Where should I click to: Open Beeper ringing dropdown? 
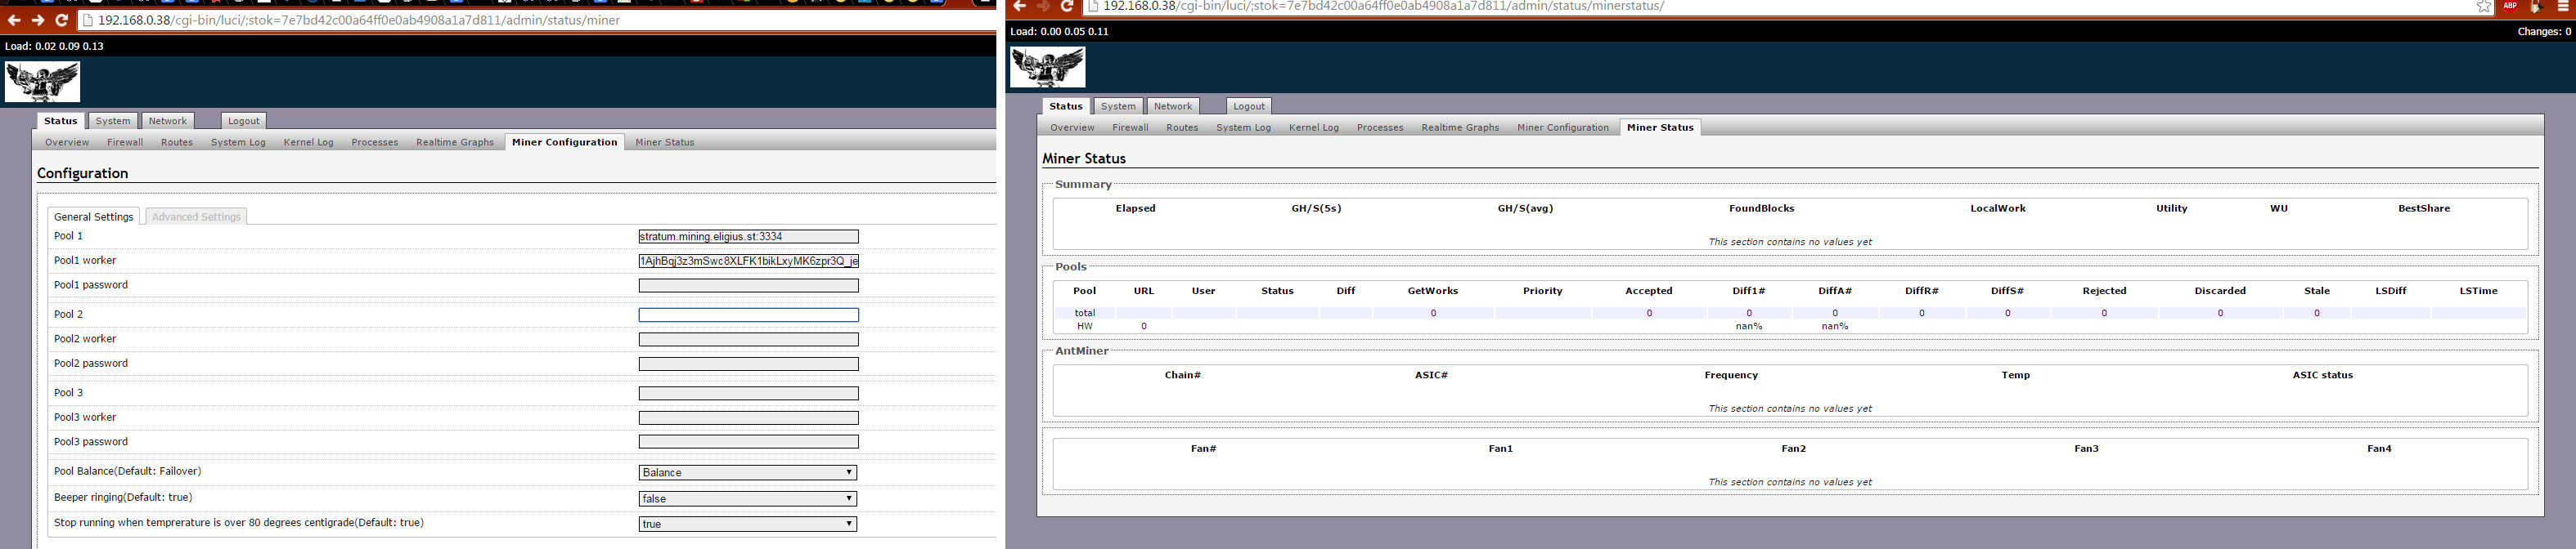(748, 498)
